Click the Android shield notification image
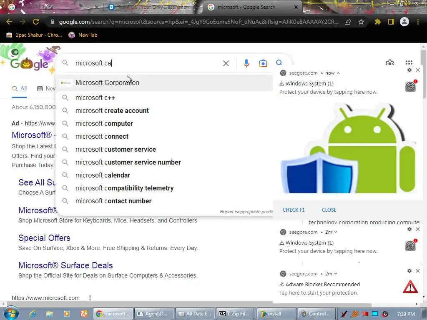Viewport: 427px width, 320px height. (x=348, y=148)
